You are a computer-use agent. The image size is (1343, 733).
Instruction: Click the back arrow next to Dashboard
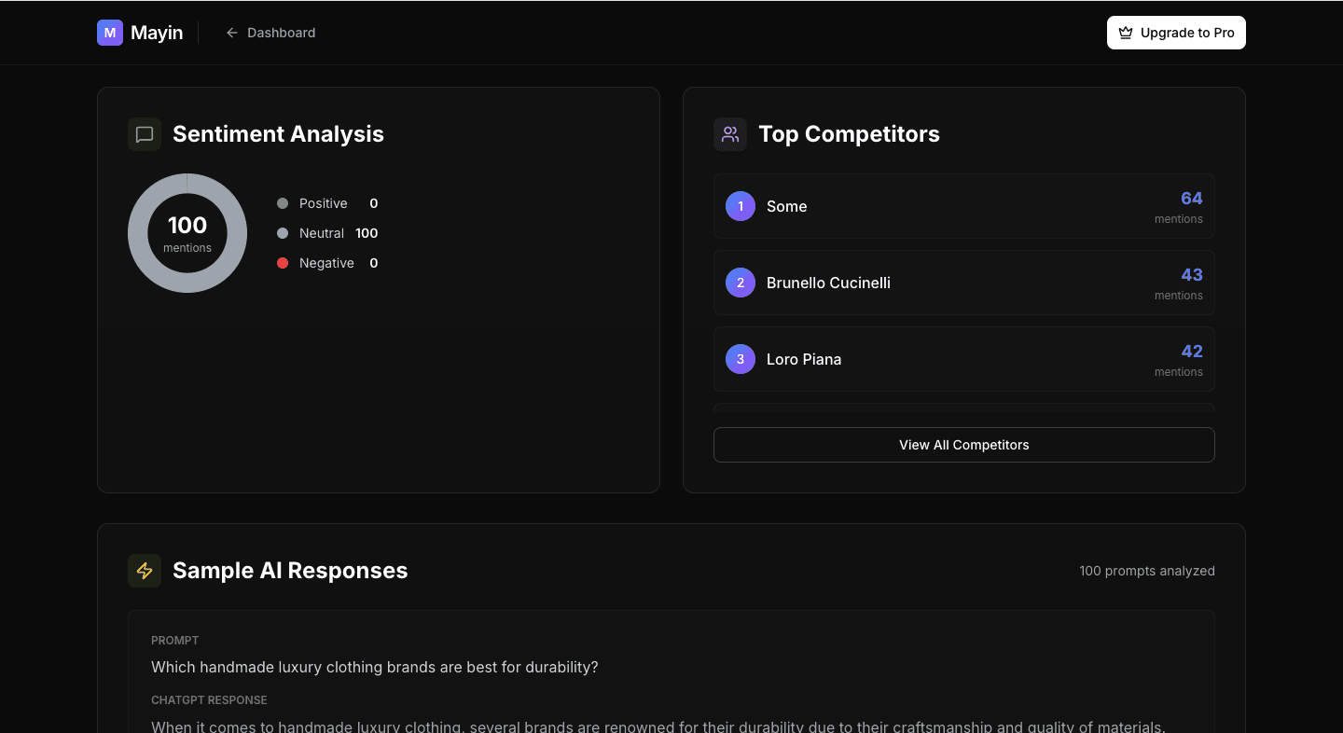[x=231, y=32]
